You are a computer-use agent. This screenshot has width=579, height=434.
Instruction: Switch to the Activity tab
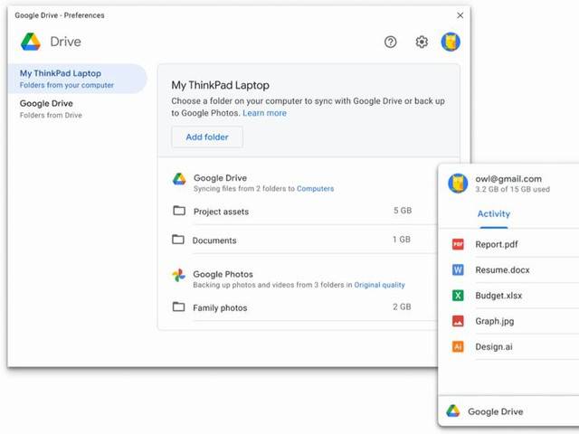pos(494,214)
